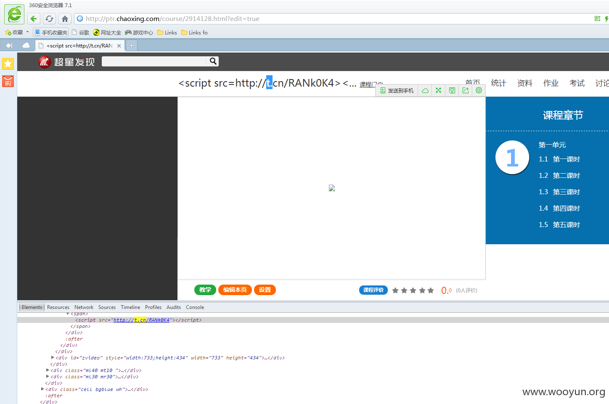Select the script src browser tab
The height and width of the screenshot is (404, 609).
tap(80, 45)
